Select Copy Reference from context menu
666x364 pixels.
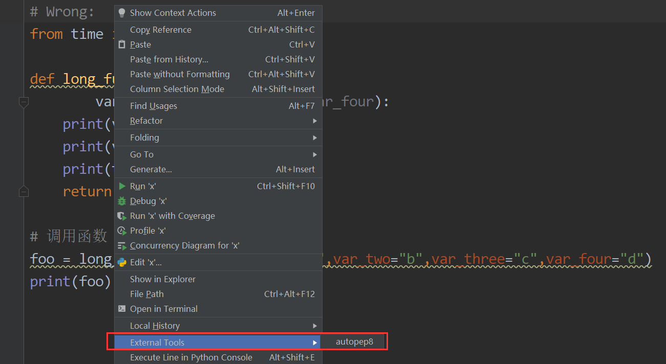[218, 30]
